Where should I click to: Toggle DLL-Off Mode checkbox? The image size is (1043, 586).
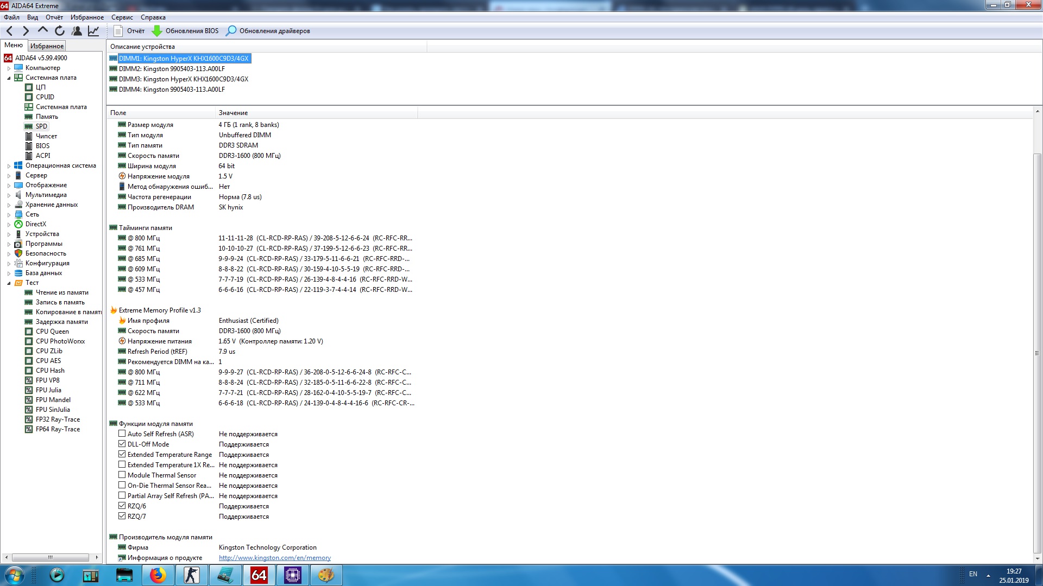coord(122,444)
